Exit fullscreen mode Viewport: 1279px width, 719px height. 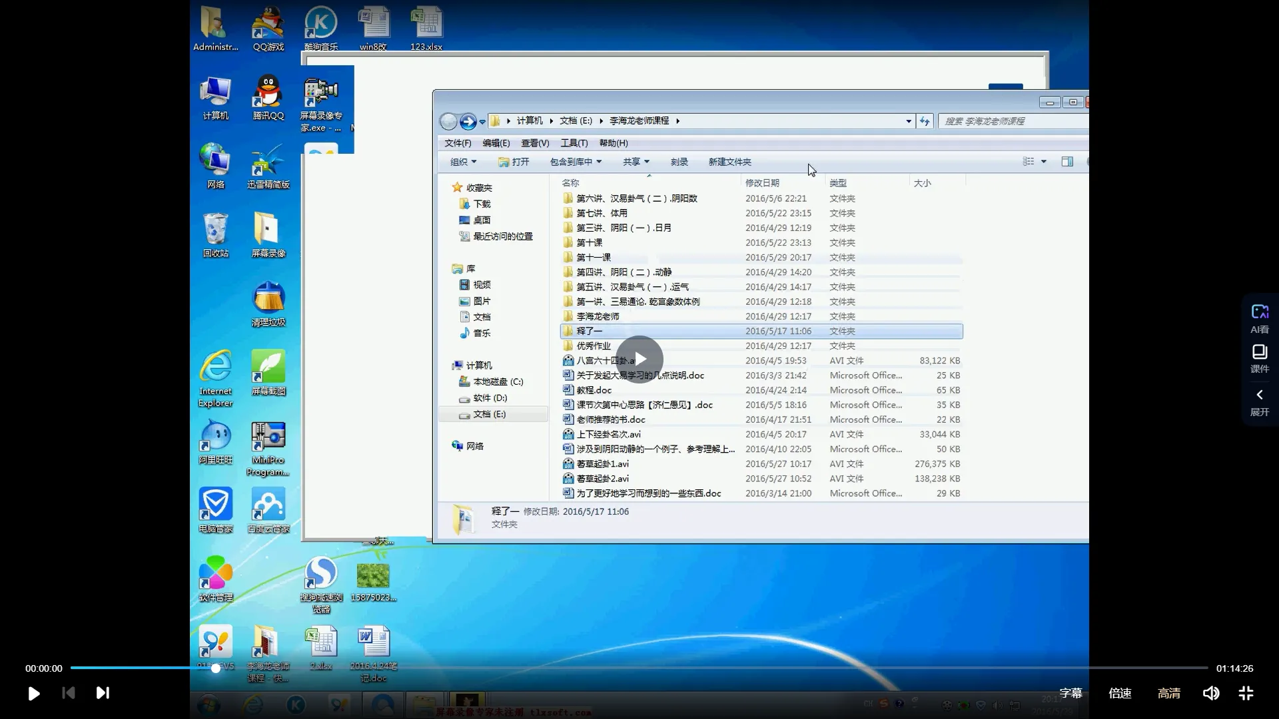[x=1246, y=693]
